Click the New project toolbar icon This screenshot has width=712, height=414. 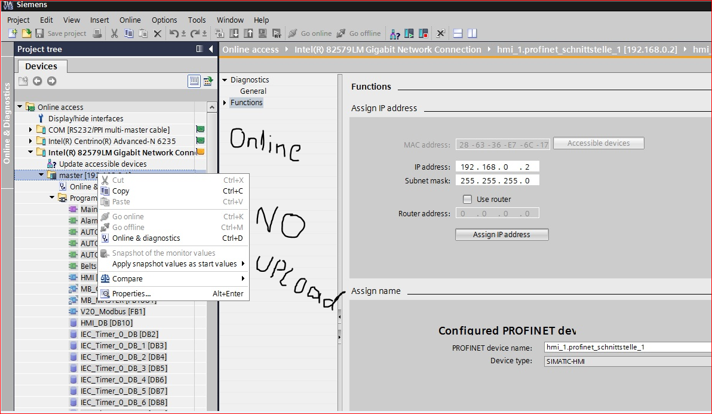tap(12, 33)
